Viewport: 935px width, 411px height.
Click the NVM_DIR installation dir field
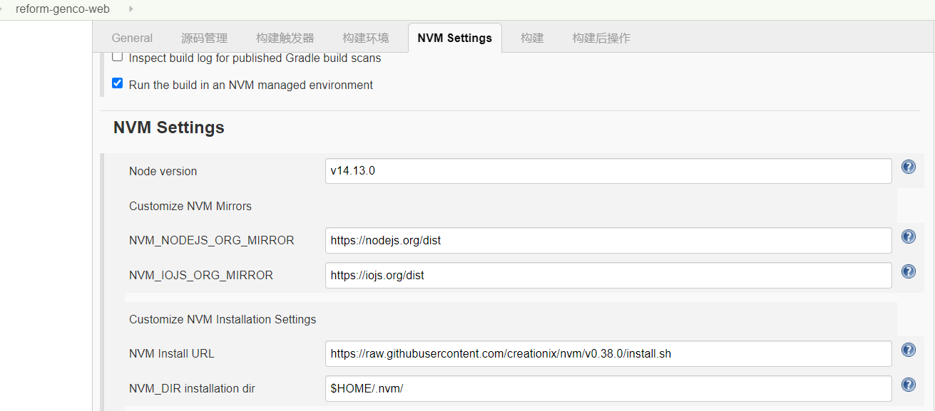[608, 388]
